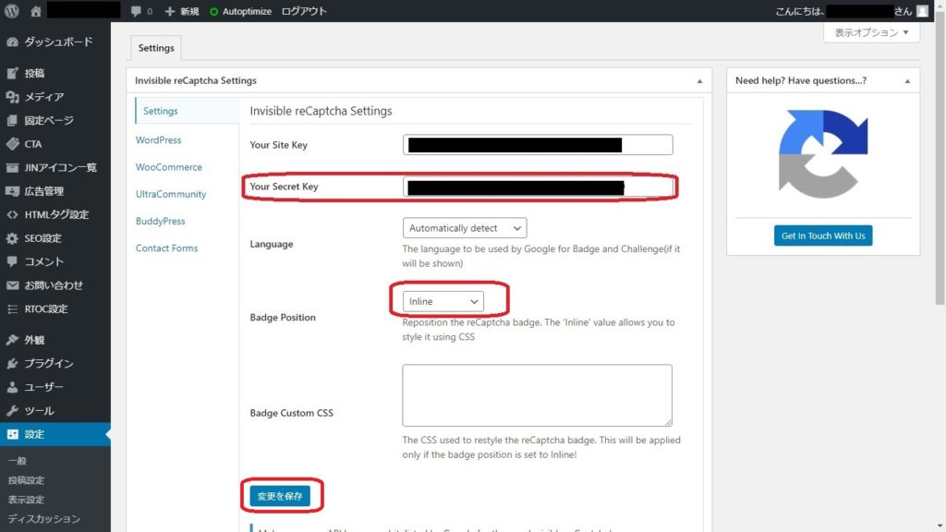Screen dimensions: 946x532
Task: Click the reCAPTCHA logo image
Action: [x=823, y=154]
